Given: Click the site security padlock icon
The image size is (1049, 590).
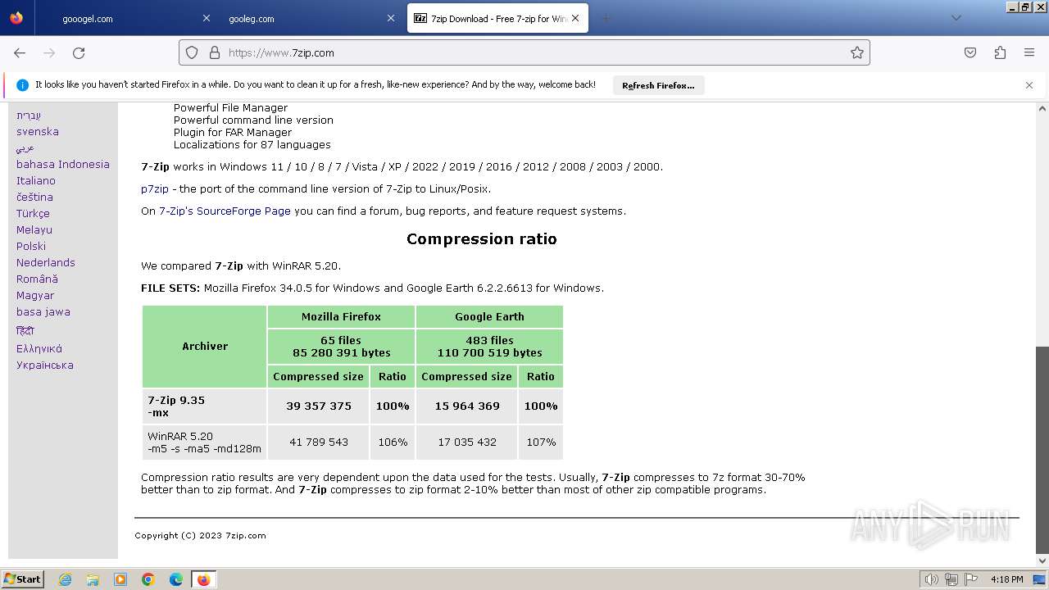Looking at the screenshot, I should coord(215,52).
